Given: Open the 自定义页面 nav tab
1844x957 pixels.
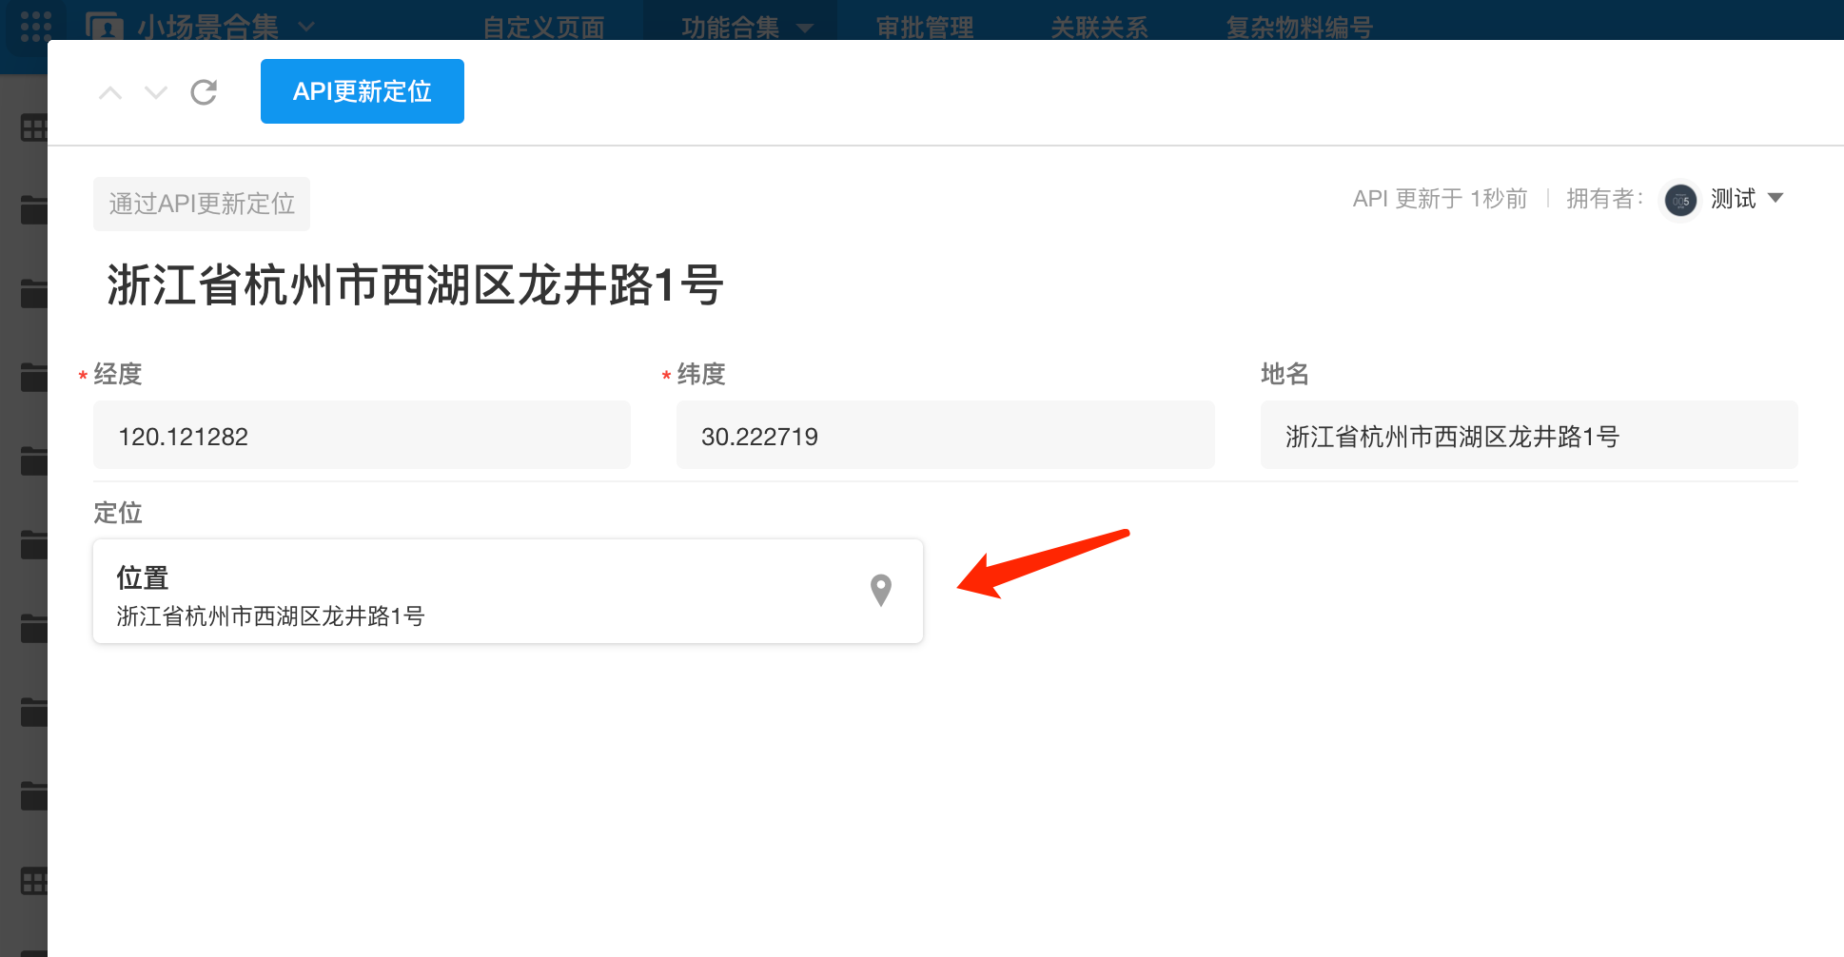Looking at the screenshot, I should tap(543, 28).
